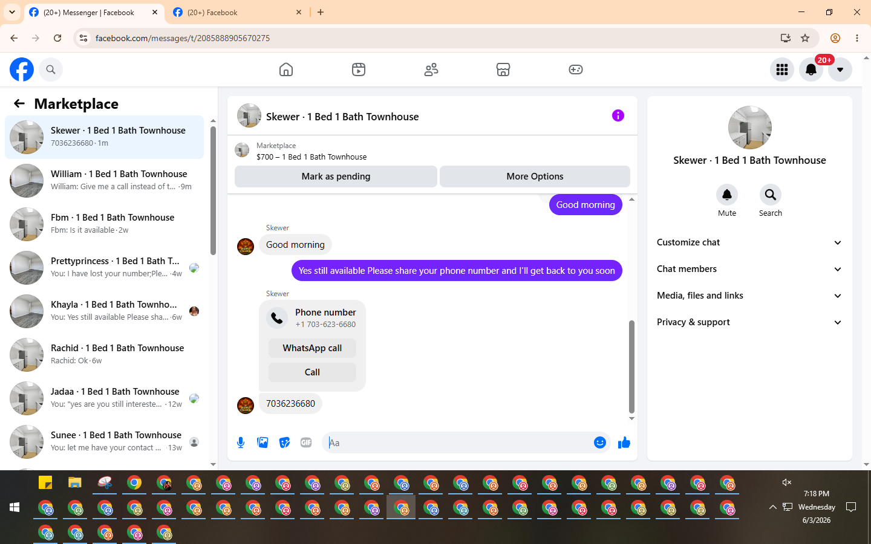This screenshot has width=871, height=544.
Task: Open the Khayla conversation
Action: pyautogui.click(x=104, y=311)
